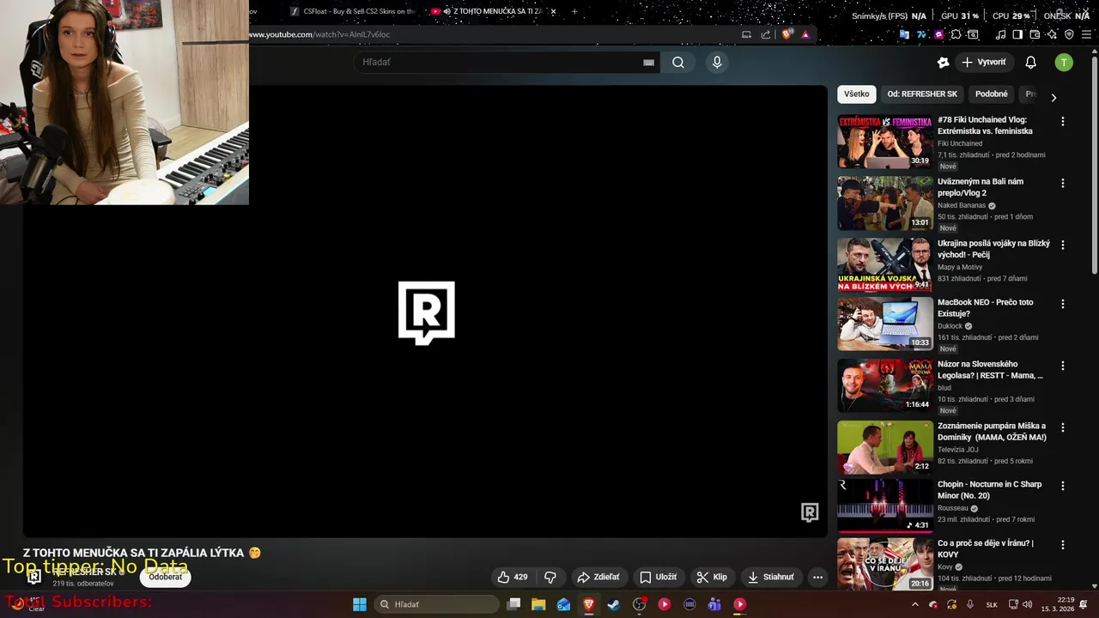Viewport: 1099px width, 618px height.
Task: Toggle the browser sidebar panel icon
Action: pyautogui.click(x=1017, y=34)
